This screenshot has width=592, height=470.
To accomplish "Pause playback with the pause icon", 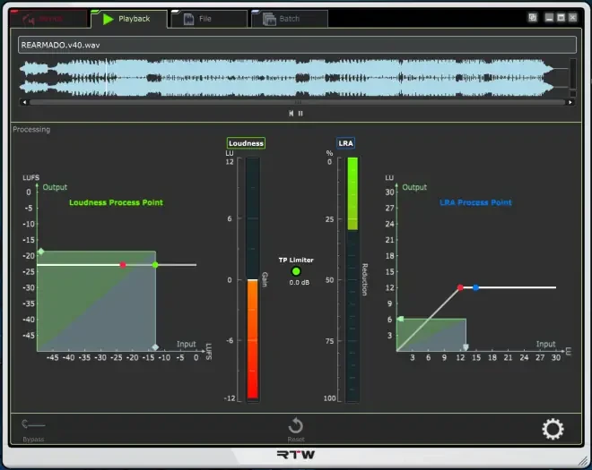I will (x=300, y=113).
